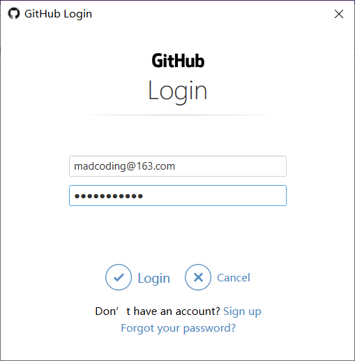Click the GitHub Login window title text
Screen dimensions: 355x361
pyautogui.click(x=58, y=14)
